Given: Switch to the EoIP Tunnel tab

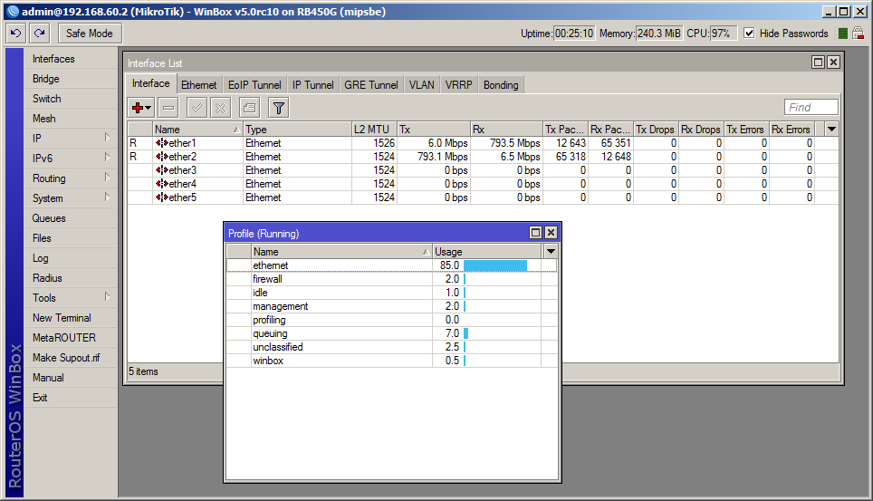Looking at the screenshot, I should [254, 85].
